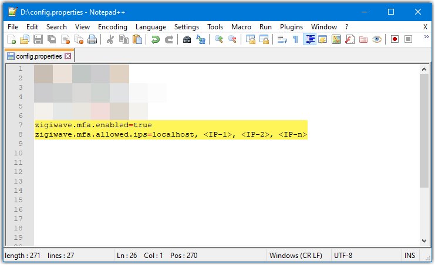
Task: Select the config.properties document tab
Action: 39,56
